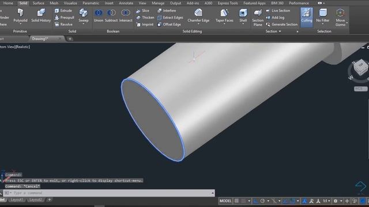Click the command line input field
This screenshot has height=207, width=369.
point(110,193)
